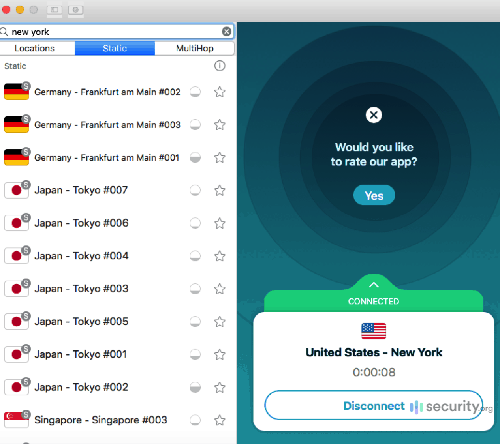Click the load indicator beside Japan - Tokyo #002
The height and width of the screenshot is (444, 500).
pyautogui.click(x=195, y=388)
